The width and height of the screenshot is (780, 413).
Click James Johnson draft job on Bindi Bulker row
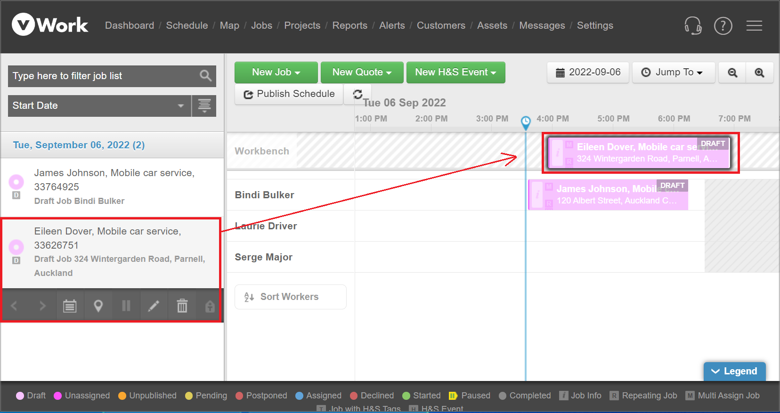coord(608,194)
